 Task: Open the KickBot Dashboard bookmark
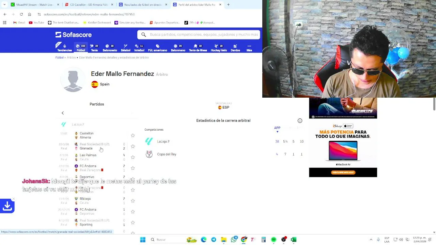[x=97, y=23]
